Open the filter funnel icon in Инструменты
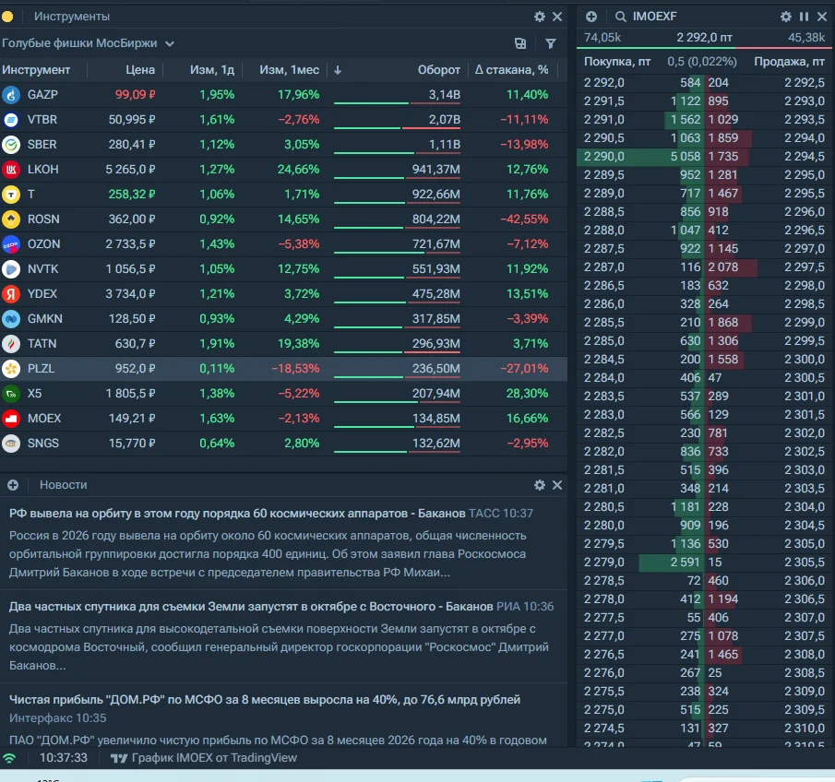The height and width of the screenshot is (782, 835). pos(551,43)
